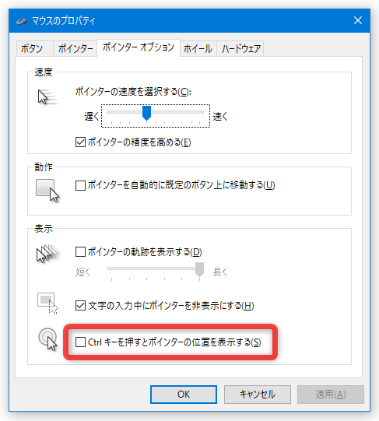379x421 pixels.
Task: Click the Ctrl pointer location target icon
Action: [x=47, y=339]
